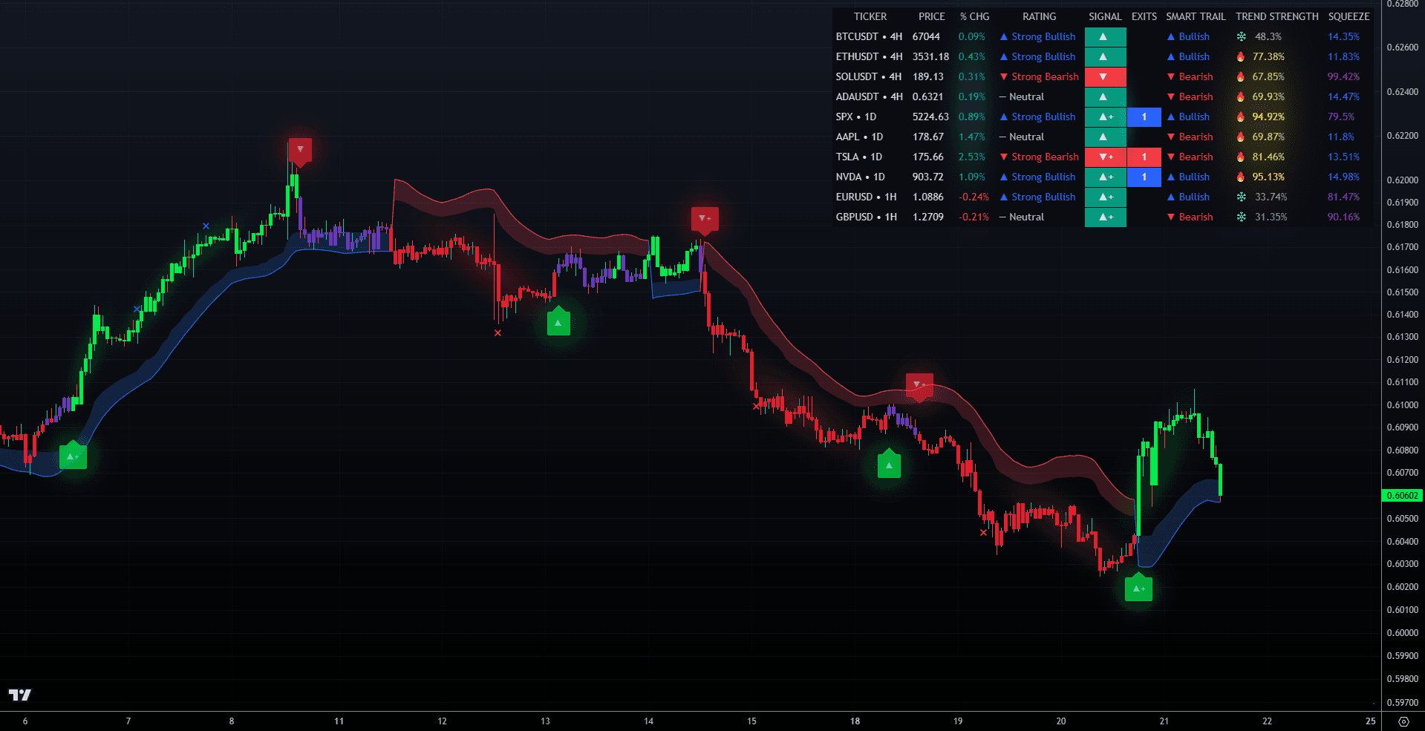Click the TradingView logo watermark
1425x731 pixels.
(x=22, y=696)
